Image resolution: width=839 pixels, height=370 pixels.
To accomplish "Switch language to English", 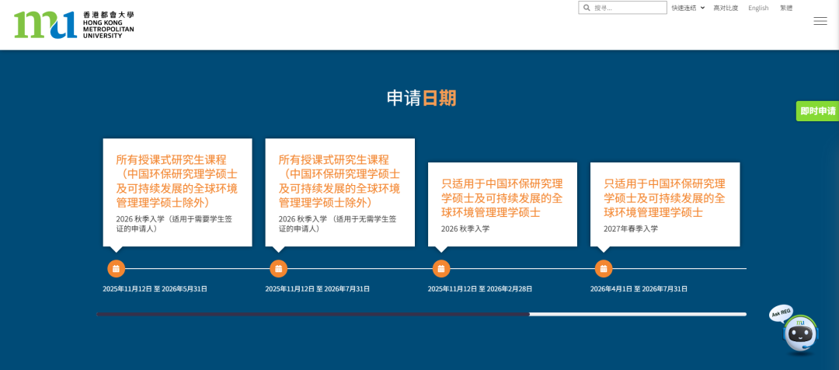I will [x=758, y=8].
